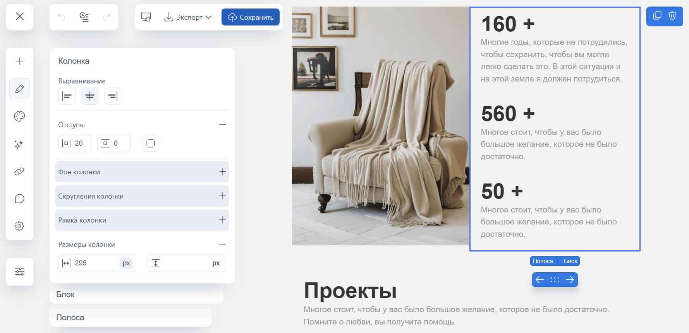Select paragraph under the 50 + heading
The image size is (689, 333).
(x=549, y=222)
